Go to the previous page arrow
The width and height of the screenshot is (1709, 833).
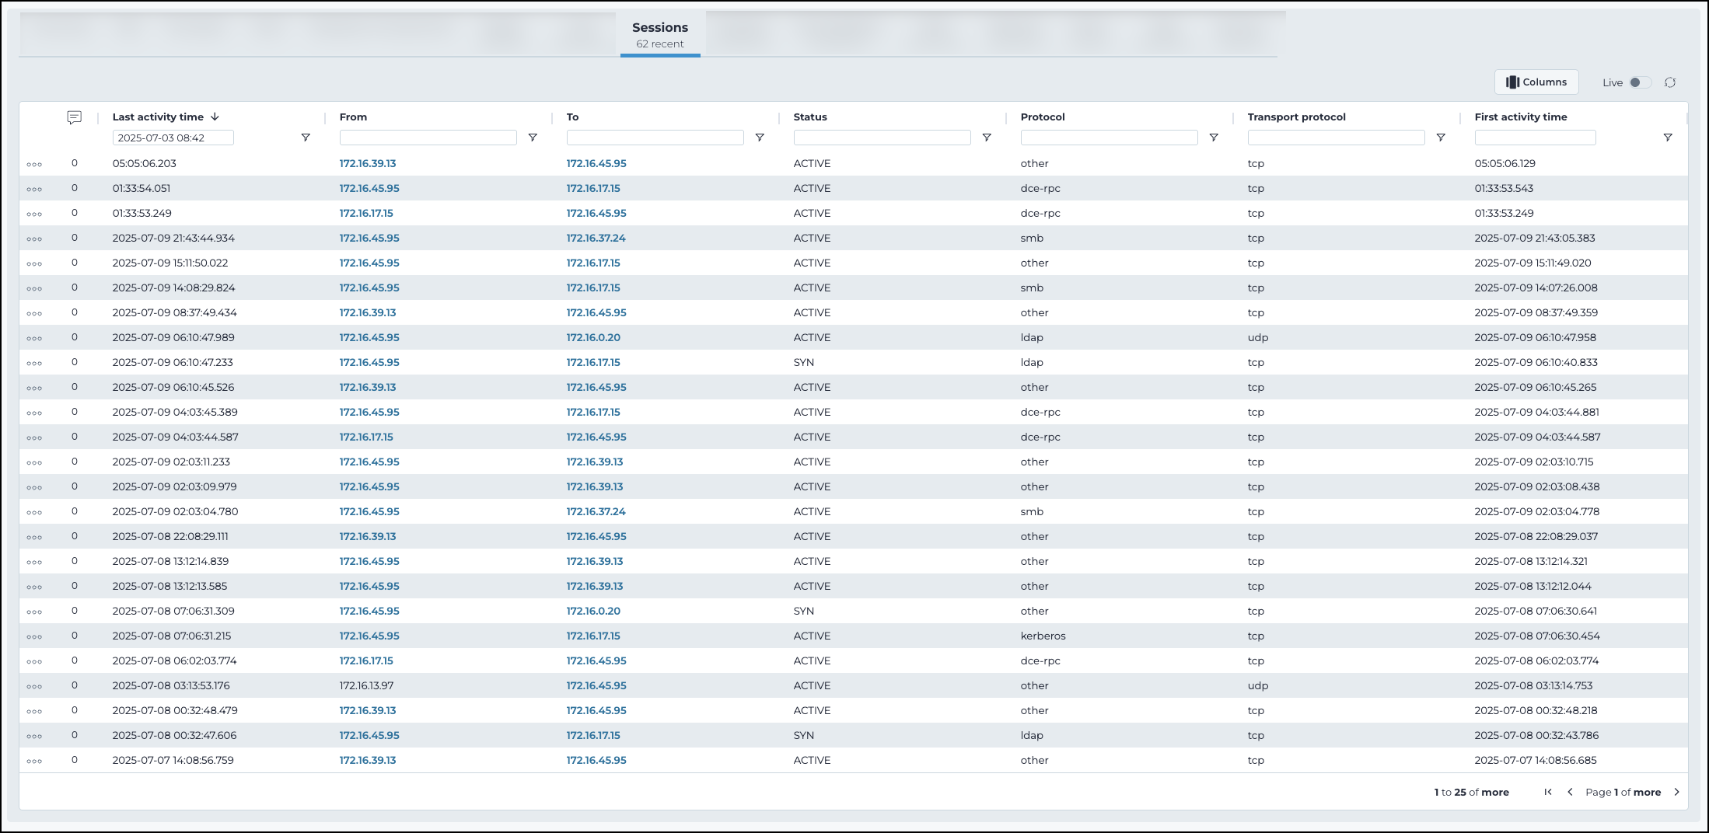[1570, 792]
